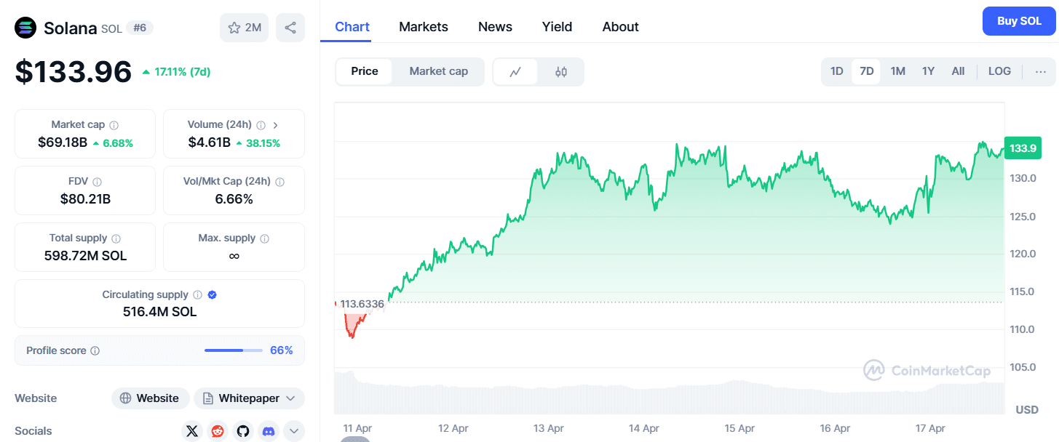Image resolution: width=1059 pixels, height=442 pixels.
Task: Click Circulating supply info icon
Action: 197,295
